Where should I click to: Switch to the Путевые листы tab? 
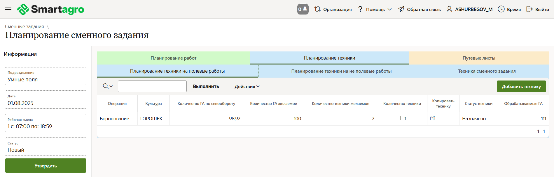point(479,58)
